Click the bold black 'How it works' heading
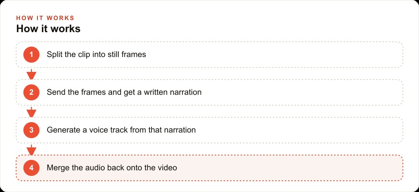Image resolution: width=419 pixels, height=192 pixels. pos(48,29)
